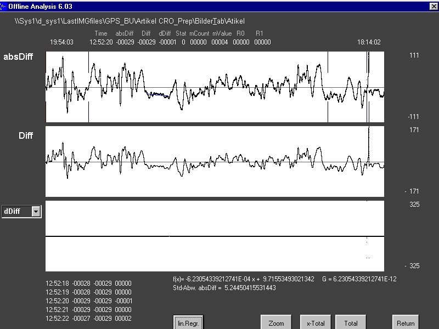
Task: Click the start time label 19:54:03
Action: (61, 42)
